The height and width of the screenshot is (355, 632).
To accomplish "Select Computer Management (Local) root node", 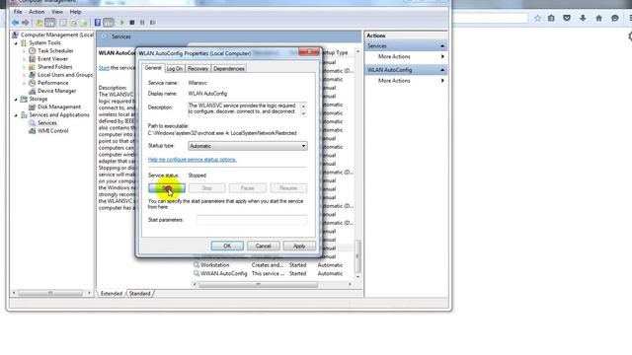I will (57, 35).
